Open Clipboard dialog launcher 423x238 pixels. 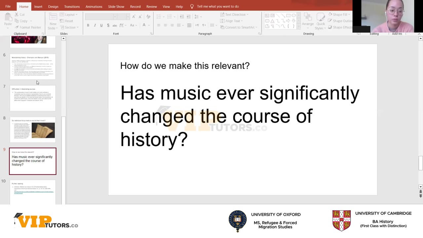(43, 34)
